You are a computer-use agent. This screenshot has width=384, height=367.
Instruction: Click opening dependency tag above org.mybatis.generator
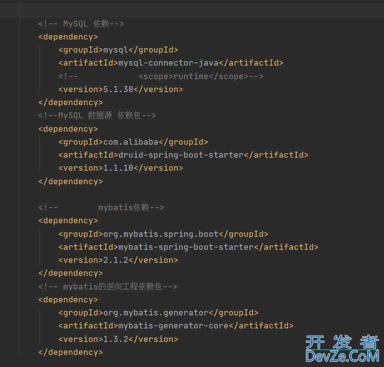tap(68, 300)
